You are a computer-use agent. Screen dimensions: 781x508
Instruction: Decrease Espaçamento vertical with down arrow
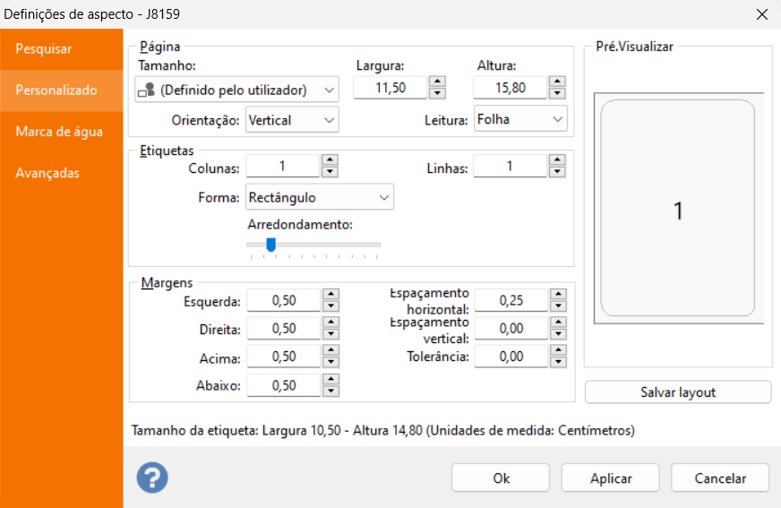point(558,334)
